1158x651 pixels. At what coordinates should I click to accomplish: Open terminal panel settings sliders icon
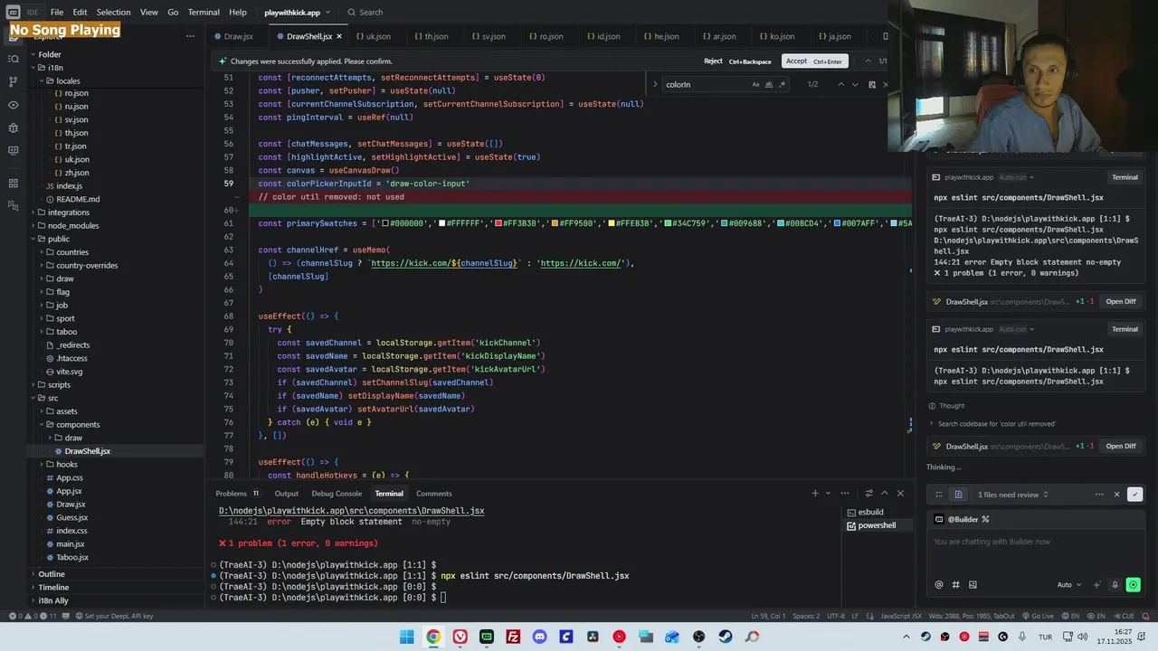click(869, 494)
